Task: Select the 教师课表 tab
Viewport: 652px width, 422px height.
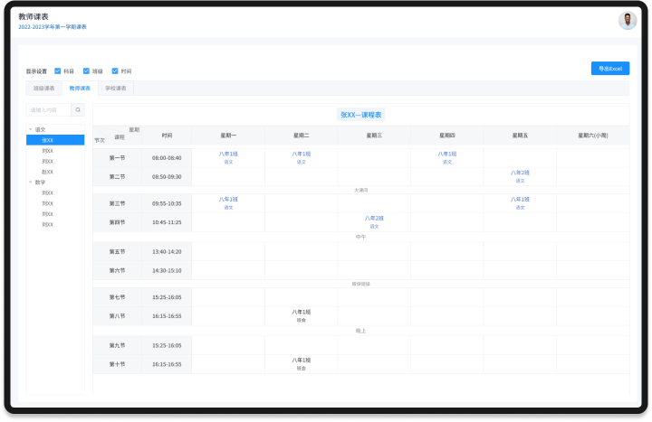Action: tap(80, 89)
